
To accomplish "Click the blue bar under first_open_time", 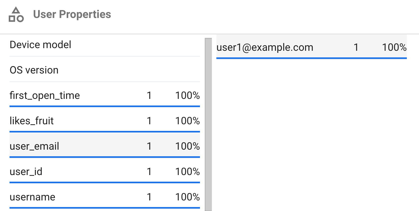I will click(x=105, y=106).
